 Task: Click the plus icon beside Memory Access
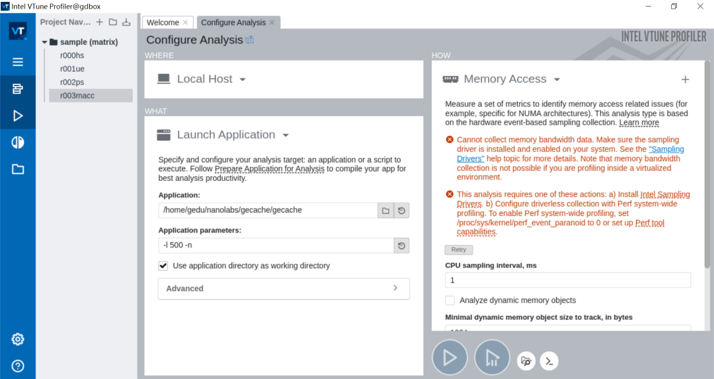click(x=685, y=80)
